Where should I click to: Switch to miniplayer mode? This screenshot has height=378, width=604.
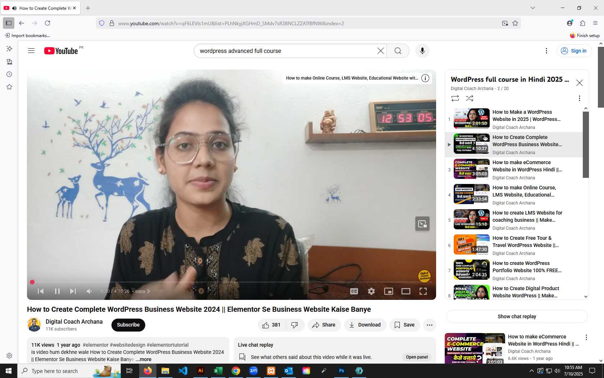click(x=389, y=291)
